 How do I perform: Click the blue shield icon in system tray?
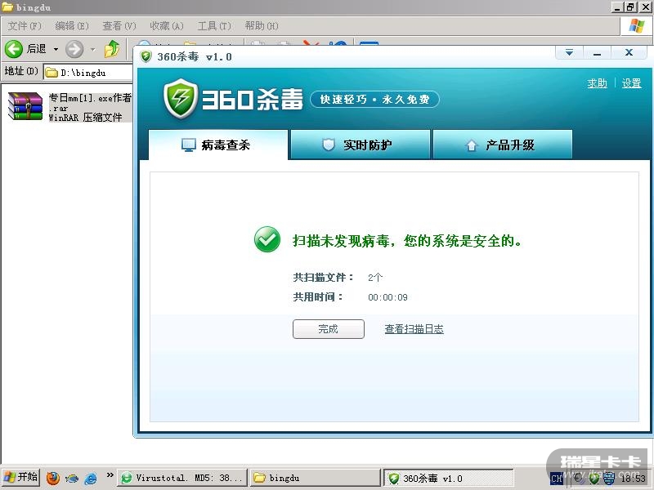(609, 479)
